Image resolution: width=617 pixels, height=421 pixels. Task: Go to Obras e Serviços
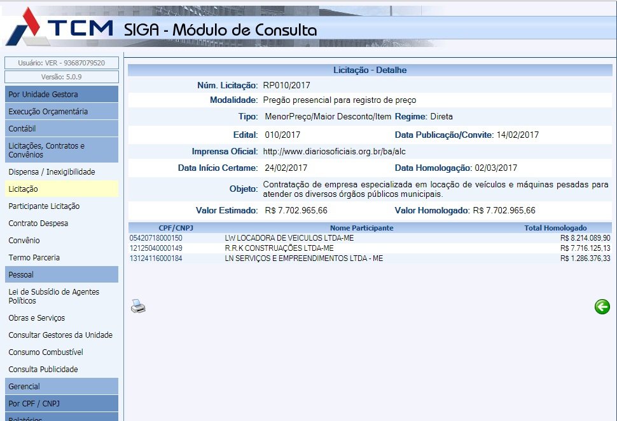[37, 318]
